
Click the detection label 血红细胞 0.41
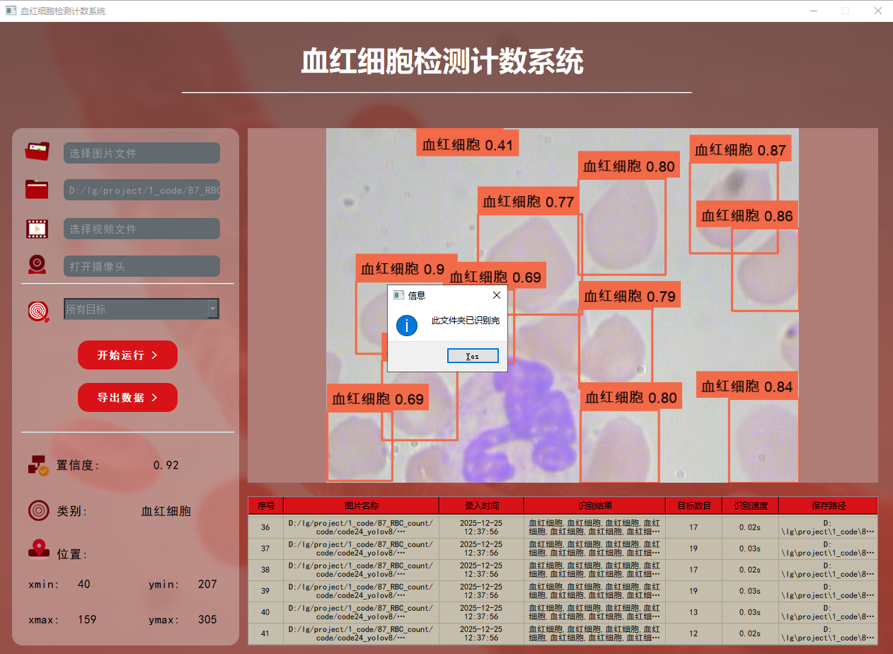tap(467, 144)
